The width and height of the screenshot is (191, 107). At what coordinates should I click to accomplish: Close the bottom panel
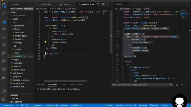click(x=187, y=85)
